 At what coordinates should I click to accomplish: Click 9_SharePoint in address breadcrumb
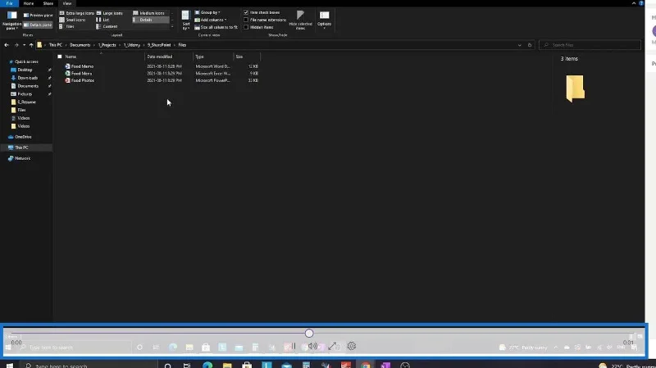click(x=159, y=45)
